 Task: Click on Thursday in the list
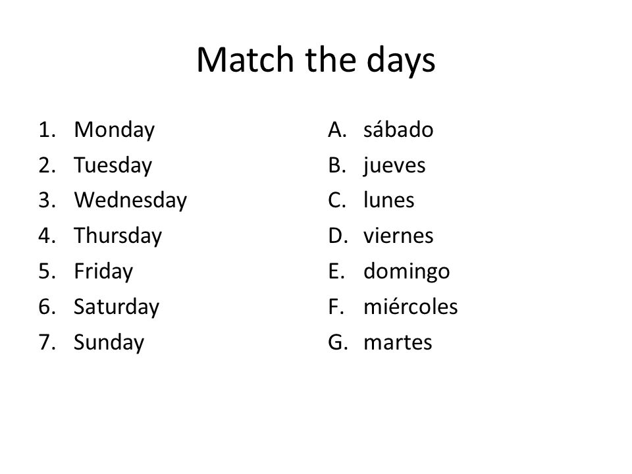coord(118,236)
